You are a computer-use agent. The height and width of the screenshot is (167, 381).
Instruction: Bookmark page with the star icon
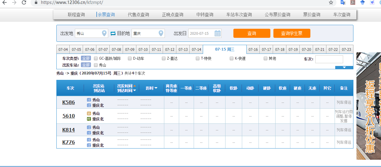[x=331, y=2]
